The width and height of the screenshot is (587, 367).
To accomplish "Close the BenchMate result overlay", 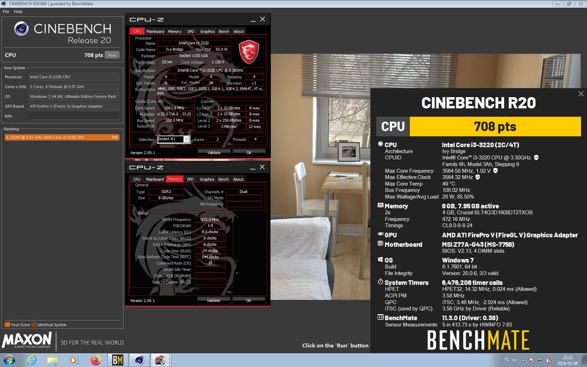I will tap(581, 94).
